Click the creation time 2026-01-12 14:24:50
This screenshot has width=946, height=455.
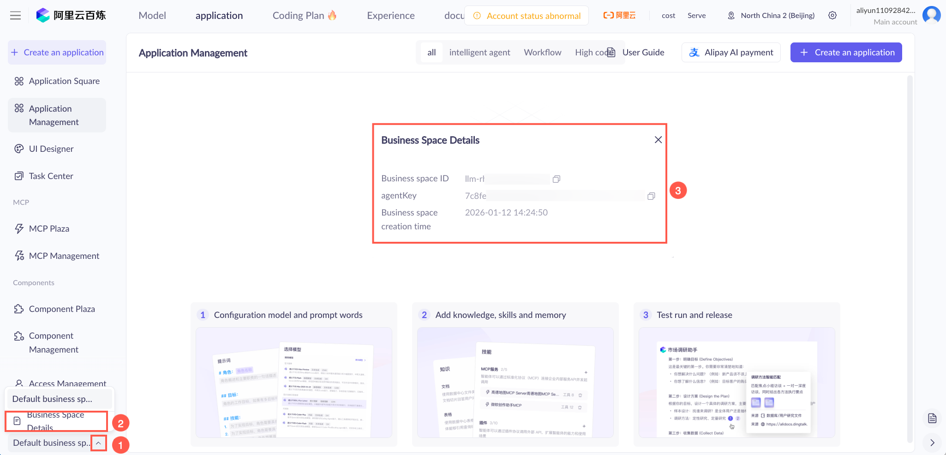506,213
